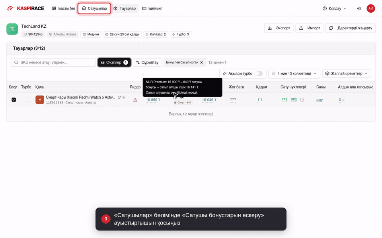Enable the Ақылды турбо switch
382x238 pixels.
(x=259, y=74)
